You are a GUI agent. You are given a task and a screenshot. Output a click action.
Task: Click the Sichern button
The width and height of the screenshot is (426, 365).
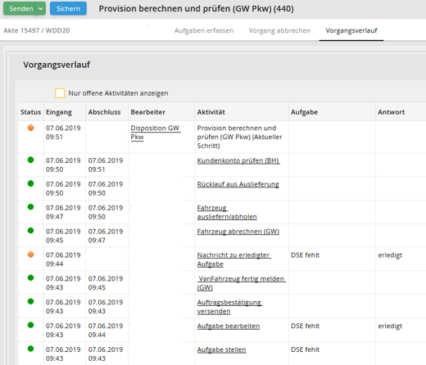point(68,9)
